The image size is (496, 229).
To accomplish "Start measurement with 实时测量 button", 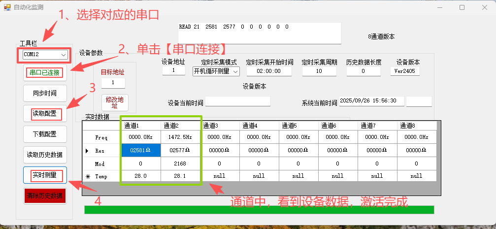I will tap(45, 175).
